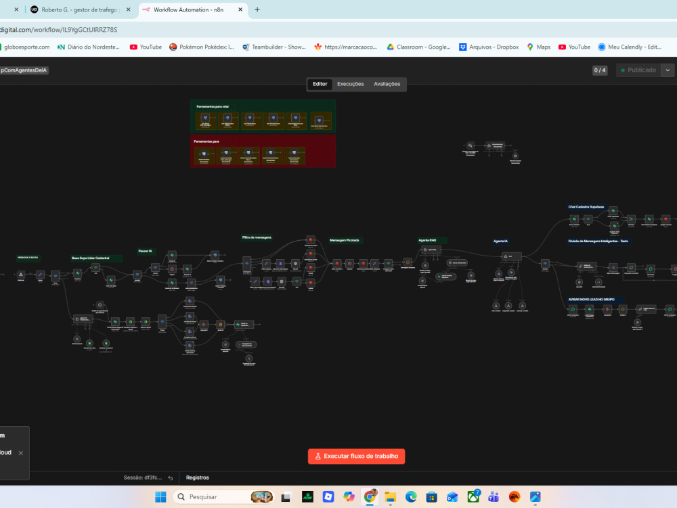Click Executar fluxo de trabalho button

coord(356,456)
